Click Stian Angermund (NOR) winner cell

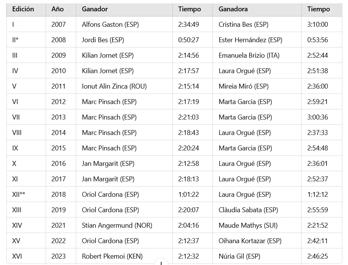117,225
